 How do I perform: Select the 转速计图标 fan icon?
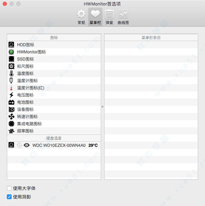tap(11, 117)
